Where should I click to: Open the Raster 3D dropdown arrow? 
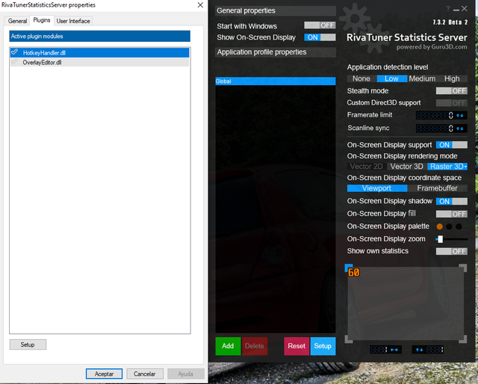coord(465,167)
